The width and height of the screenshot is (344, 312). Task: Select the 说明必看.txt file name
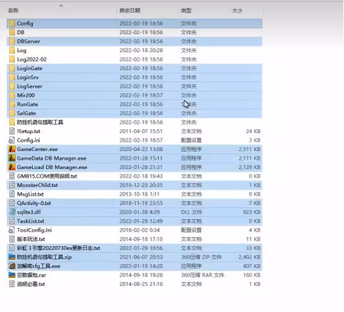tap(31, 284)
